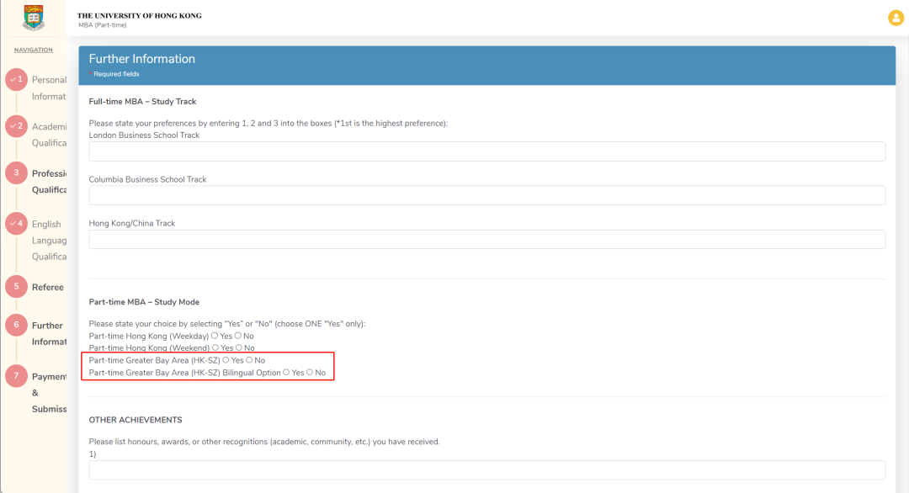Go to step 7 circle in navigation

pyautogui.click(x=16, y=375)
